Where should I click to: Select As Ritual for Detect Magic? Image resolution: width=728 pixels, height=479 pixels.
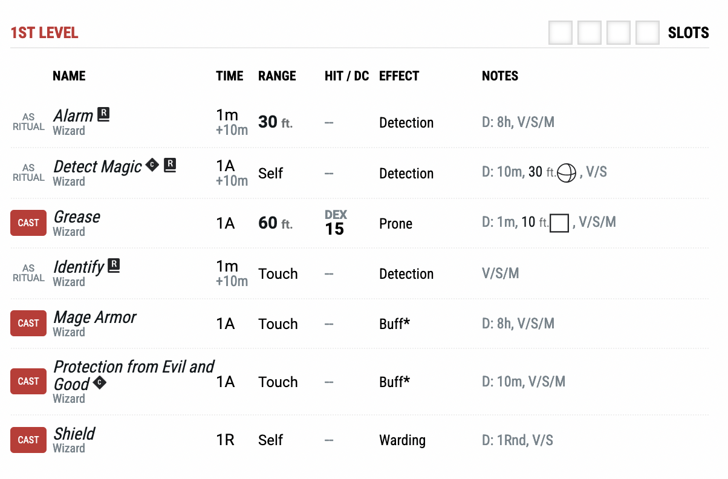tap(28, 173)
